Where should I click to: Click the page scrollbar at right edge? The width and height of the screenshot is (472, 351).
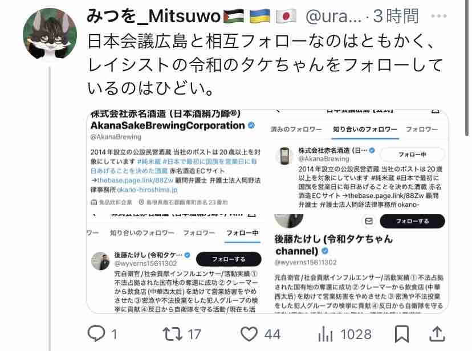[467, 68]
